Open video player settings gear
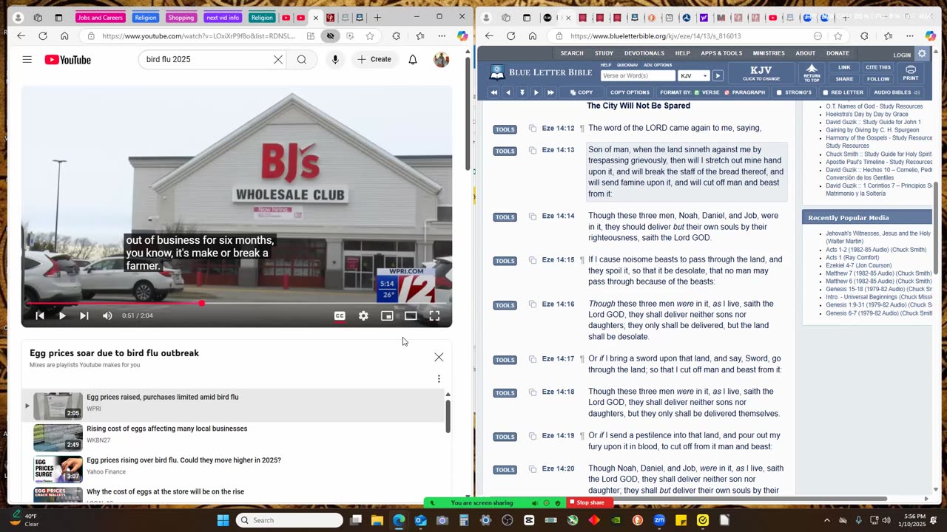The height and width of the screenshot is (532, 947). point(363,316)
